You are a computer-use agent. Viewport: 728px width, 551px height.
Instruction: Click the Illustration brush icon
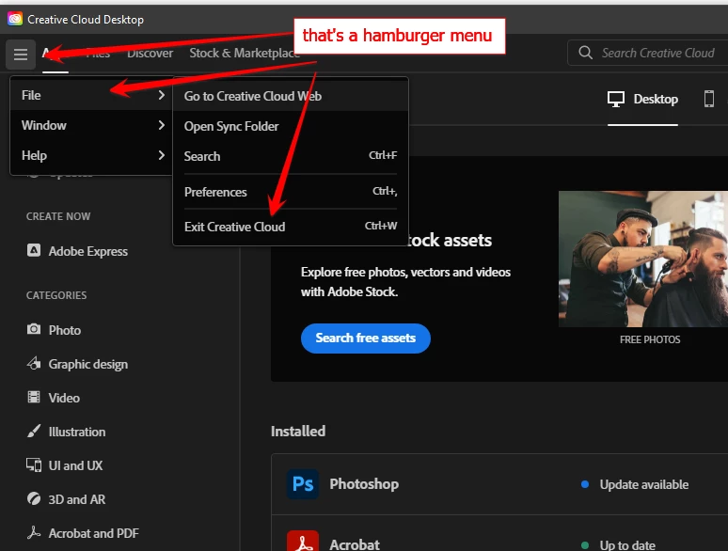[34, 431]
